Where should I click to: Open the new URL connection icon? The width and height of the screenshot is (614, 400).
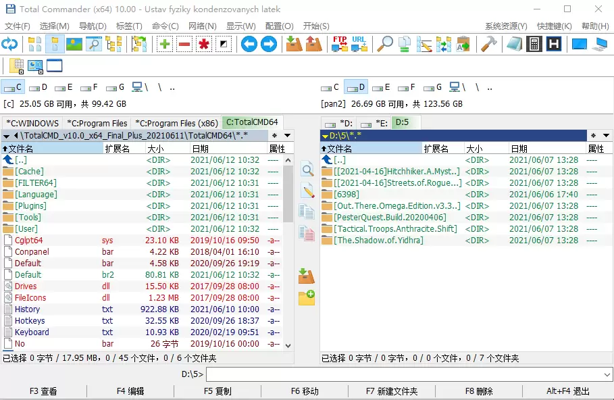tap(359, 44)
